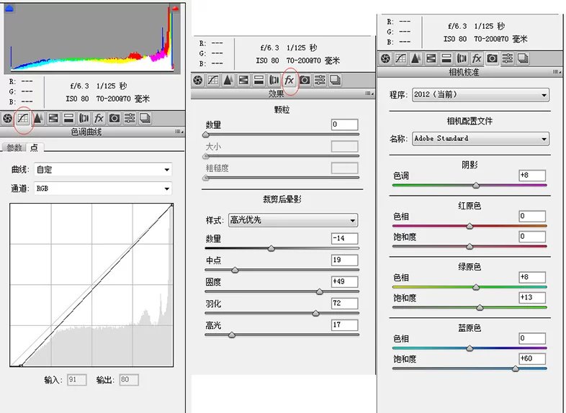The image size is (566, 413).
Task: Open Split Toning icon in Tone Curve panel toolbar
Action: tap(68, 118)
